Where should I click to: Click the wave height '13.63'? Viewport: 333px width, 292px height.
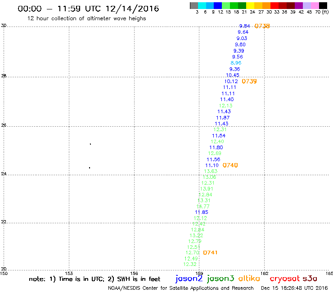click(x=211, y=171)
